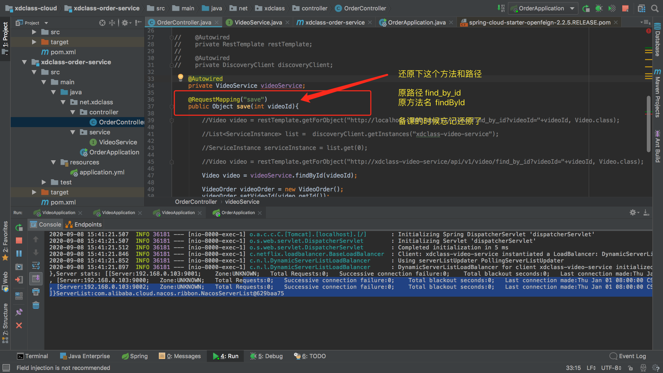Pause program output in Run panel
Image resolution: width=663 pixels, height=373 pixels.
(x=19, y=254)
